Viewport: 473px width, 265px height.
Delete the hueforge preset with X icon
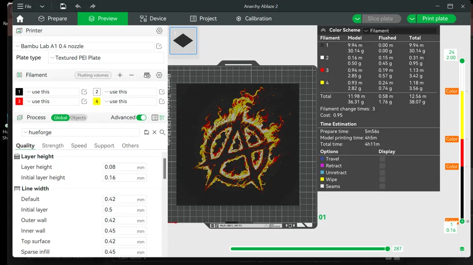pyautogui.click(x=155, y=132)
